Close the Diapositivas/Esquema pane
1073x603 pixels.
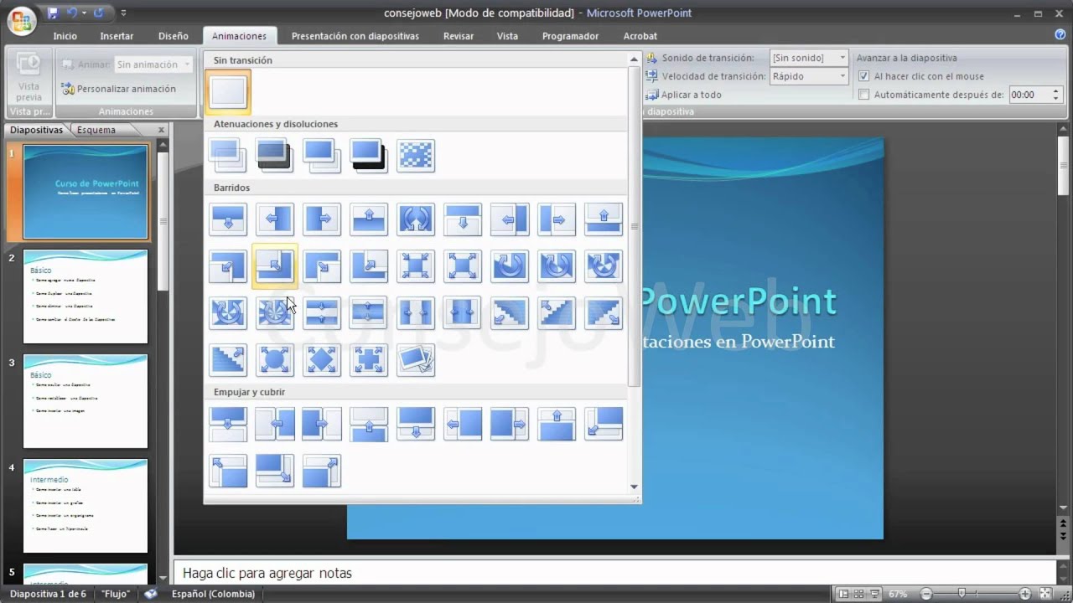162,130
